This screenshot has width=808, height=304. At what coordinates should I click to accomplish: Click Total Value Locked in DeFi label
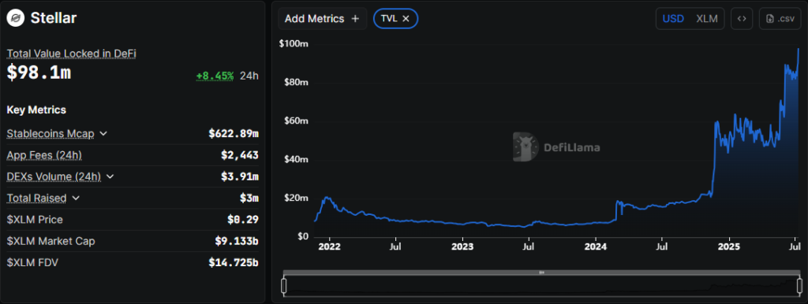(71, 54)
